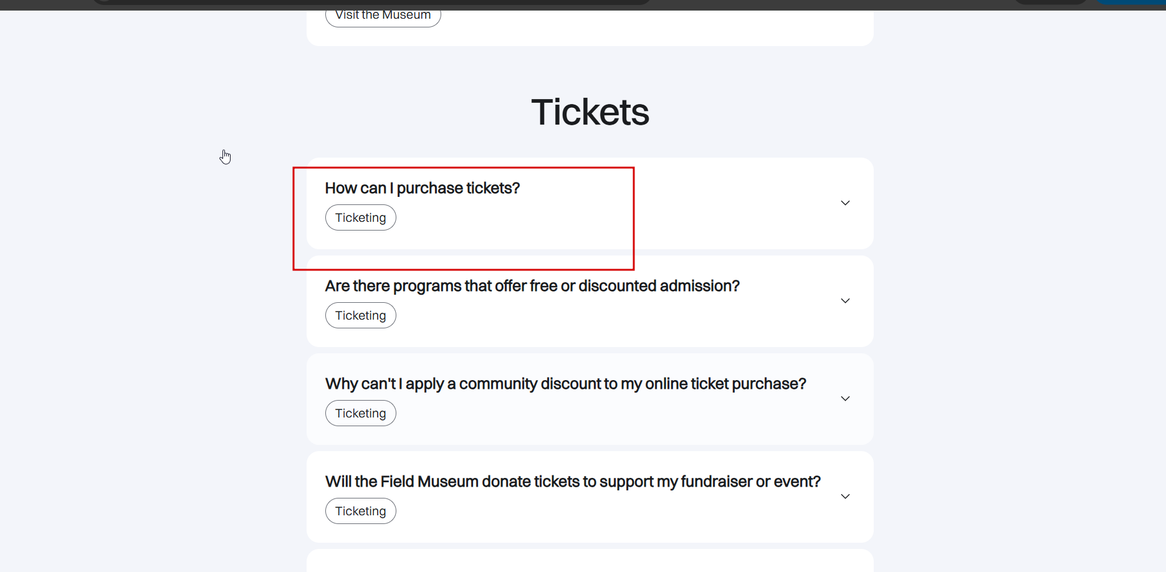Screen dimensions: 1166x572
Task: Click the 'Visit the Museum' tag
Action: pyautogui.click(x=383, y=16)
